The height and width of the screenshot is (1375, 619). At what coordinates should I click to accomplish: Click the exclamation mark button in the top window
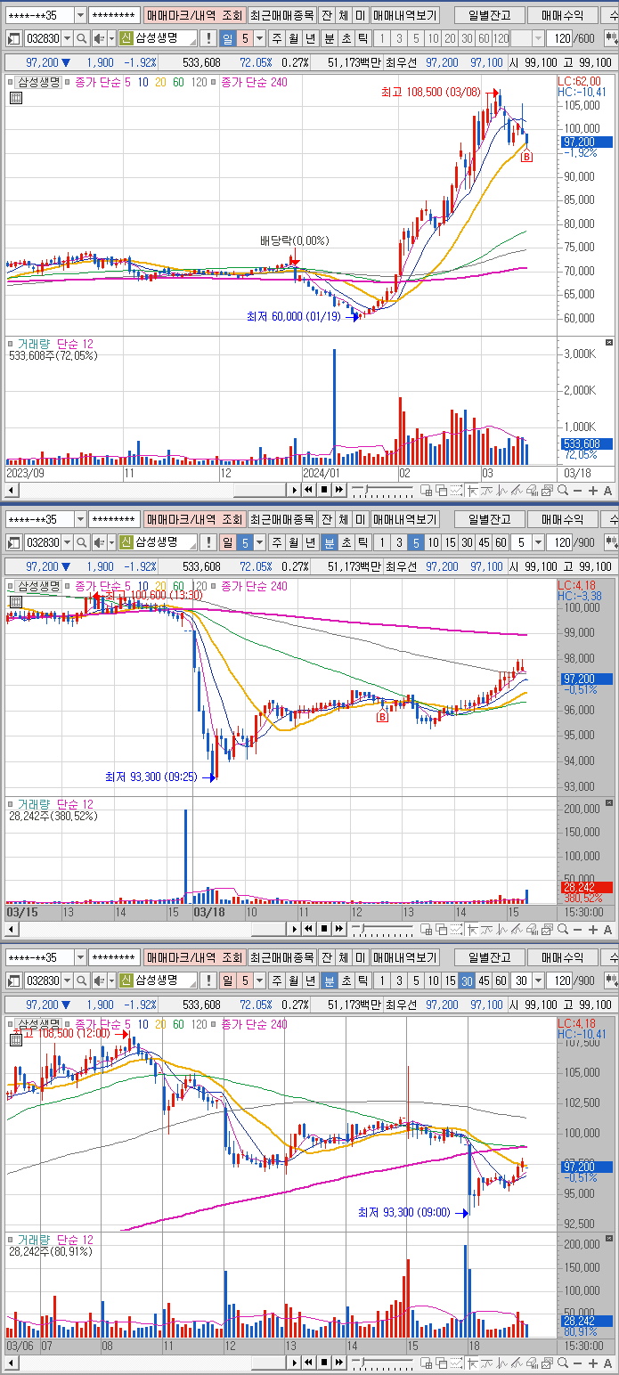coord(208,38)
